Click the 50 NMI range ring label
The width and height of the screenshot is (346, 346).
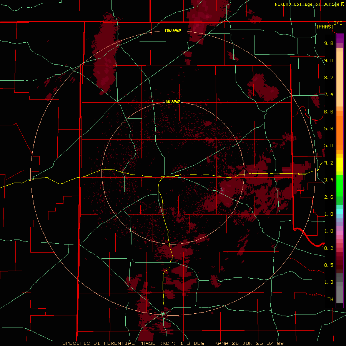(x=173, y=102)
